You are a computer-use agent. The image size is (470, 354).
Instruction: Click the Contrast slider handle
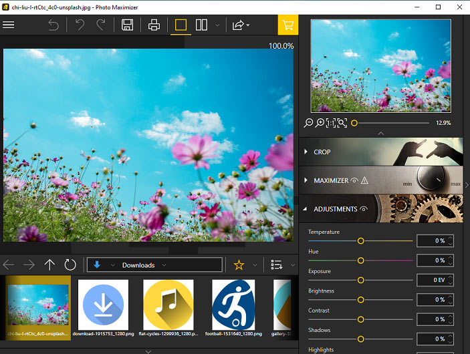click(360, 319)
